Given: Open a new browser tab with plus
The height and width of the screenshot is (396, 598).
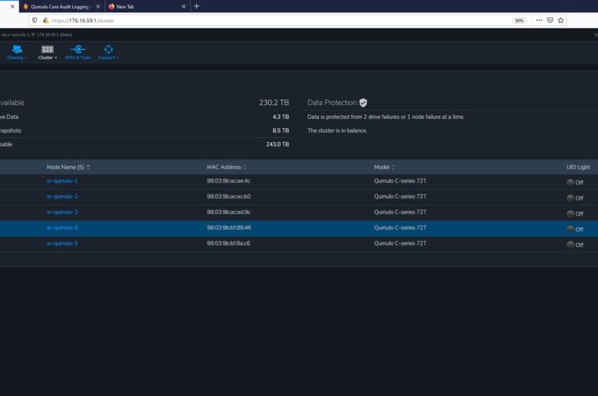Looking at the screenshot, I should [x=196, y=6].
